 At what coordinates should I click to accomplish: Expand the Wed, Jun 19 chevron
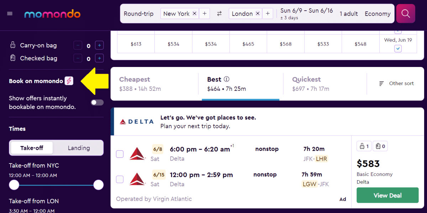[x=398, y=48]
